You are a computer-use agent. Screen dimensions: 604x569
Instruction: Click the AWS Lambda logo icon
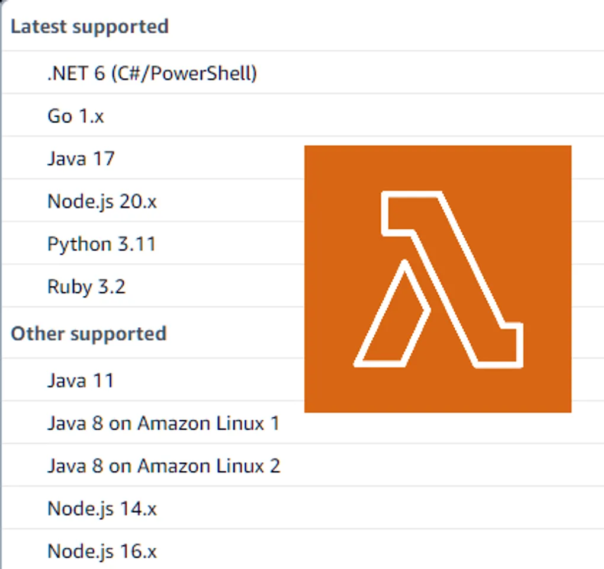[438, 279]
